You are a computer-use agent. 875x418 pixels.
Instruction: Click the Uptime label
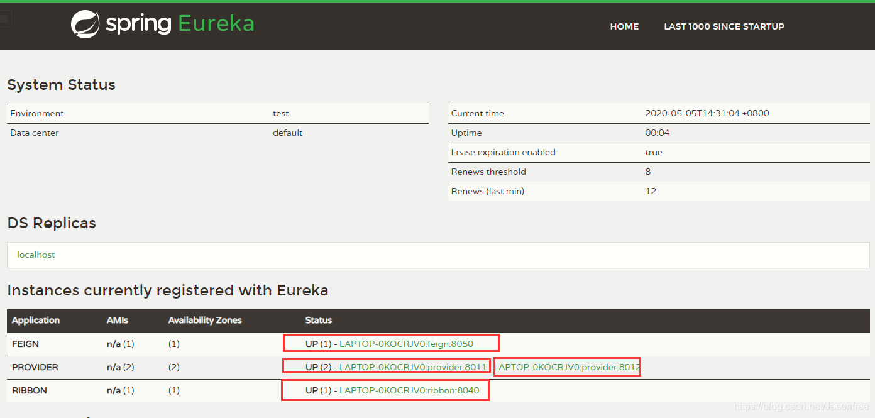point(466,133)
